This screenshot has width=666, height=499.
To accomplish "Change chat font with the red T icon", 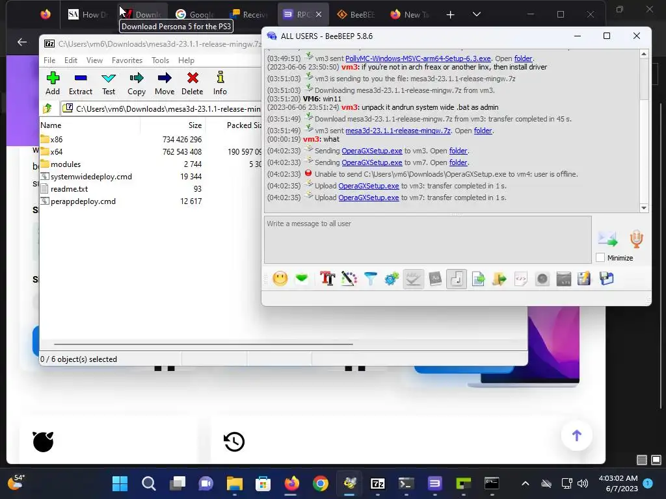I will click(327, 279).
